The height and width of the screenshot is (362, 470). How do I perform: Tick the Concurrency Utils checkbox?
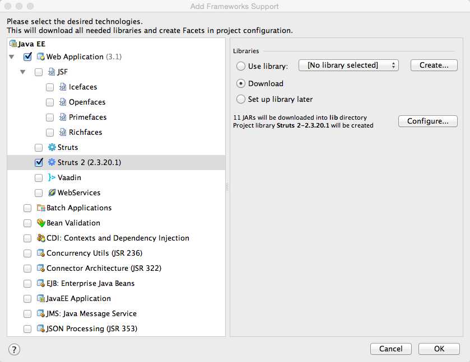(27, 253)
